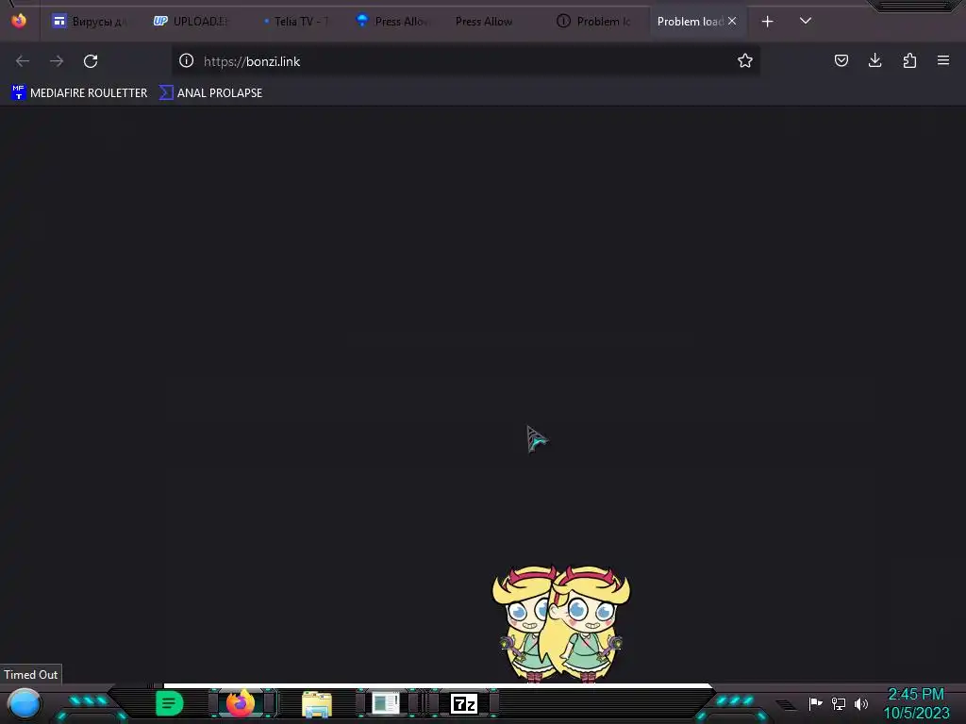This screenshot has height=724, width=966.
Task: Open the Downloads panel
Action: point(874,60)
